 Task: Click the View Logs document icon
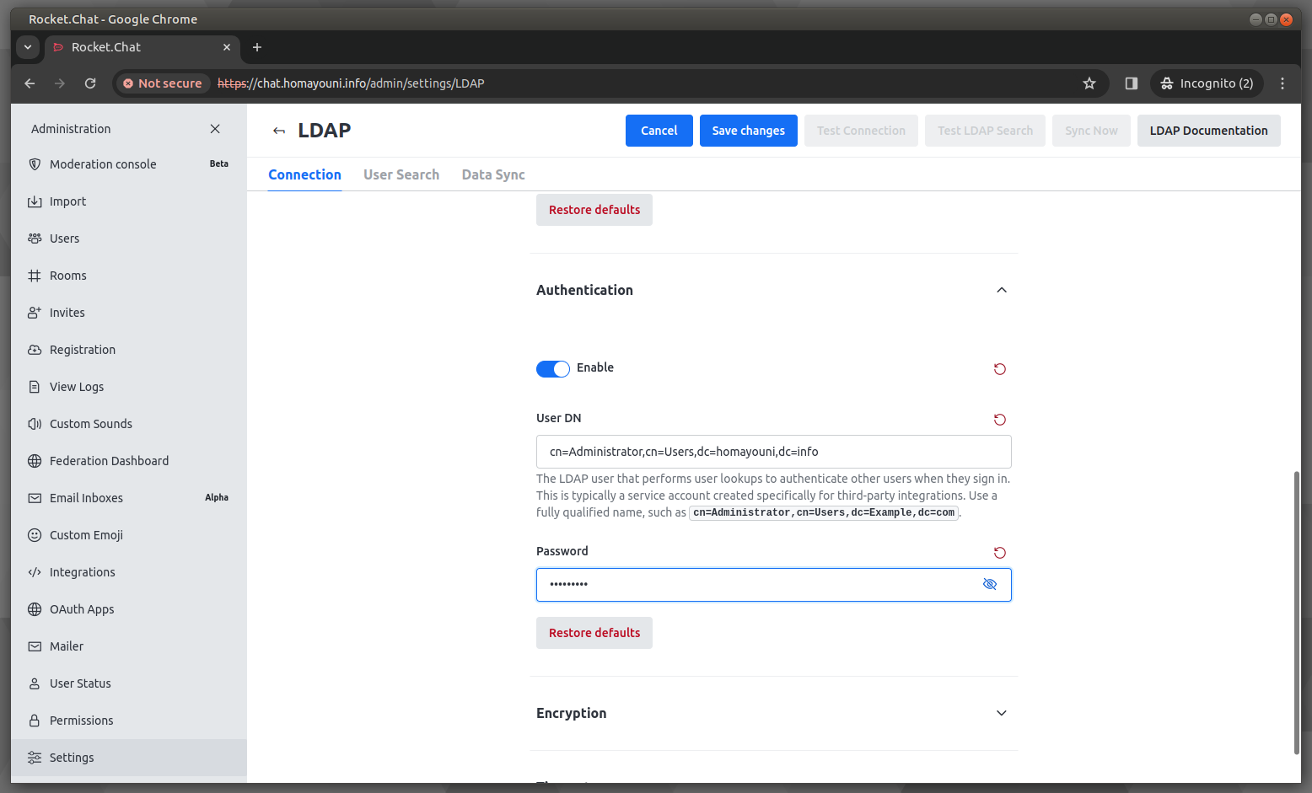tap(35, 387)
